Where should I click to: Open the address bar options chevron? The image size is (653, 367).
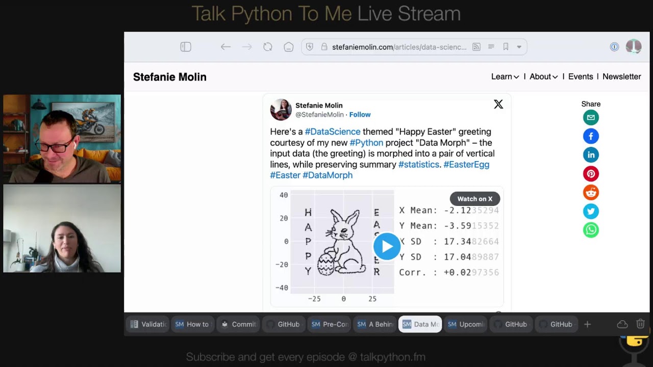point(519,46)
